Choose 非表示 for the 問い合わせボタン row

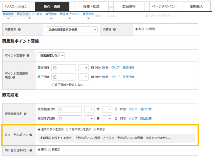coord(50,150)
